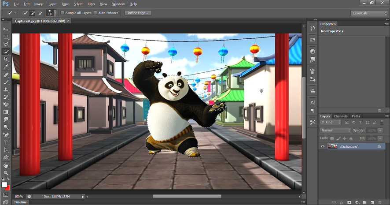390x205 pixels.
Task: Open the Layers panel flyout menu
Action: pos(386,116)
